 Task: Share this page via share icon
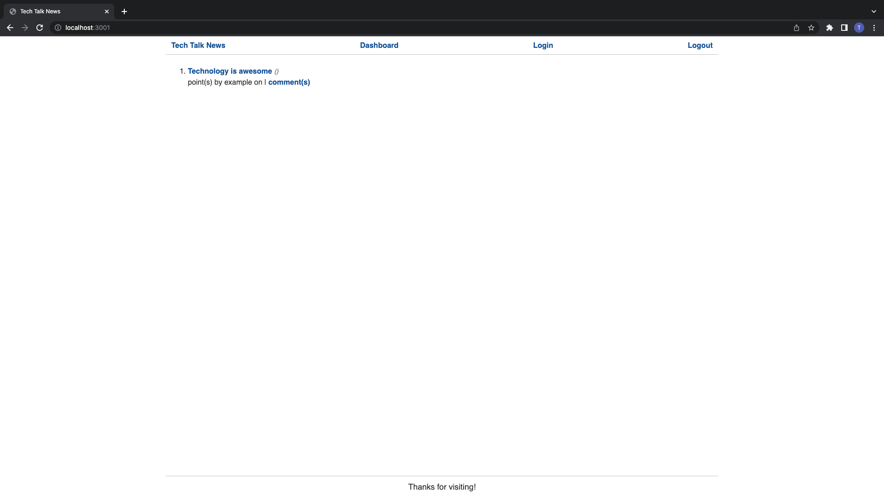click(797, 28)
